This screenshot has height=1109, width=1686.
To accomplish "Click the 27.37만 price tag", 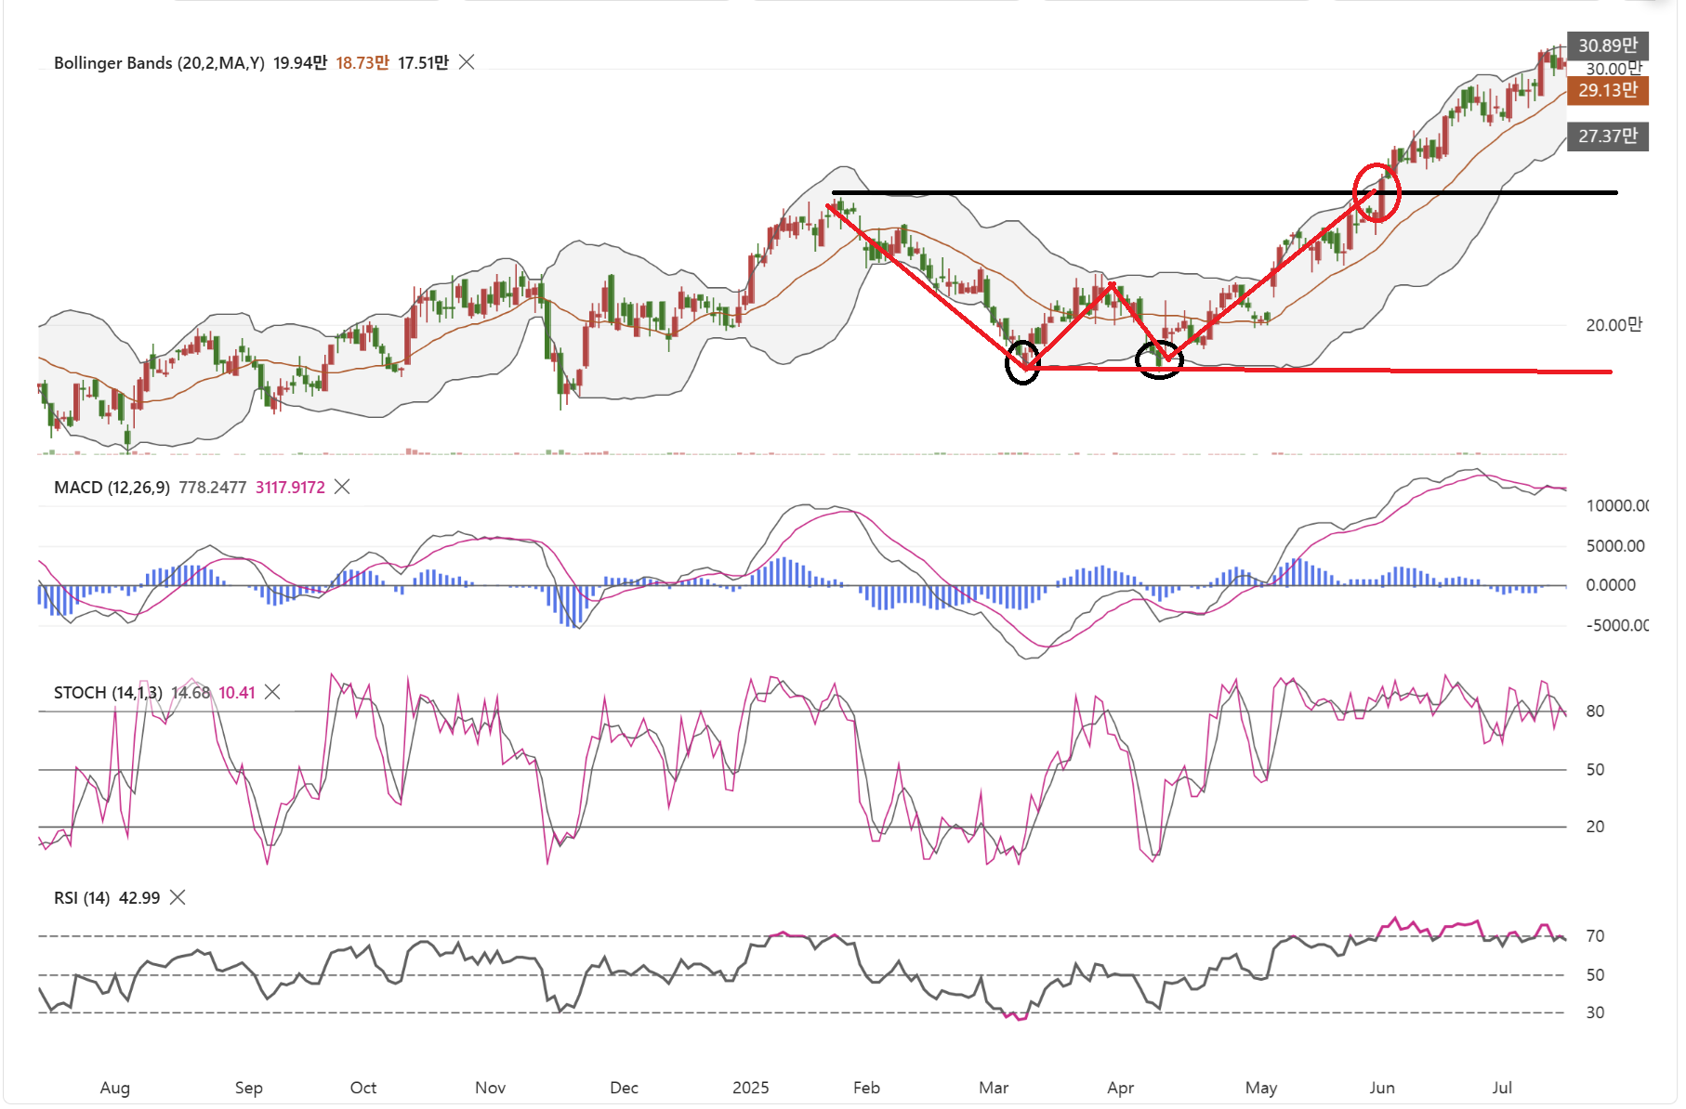I will 1607,136.
